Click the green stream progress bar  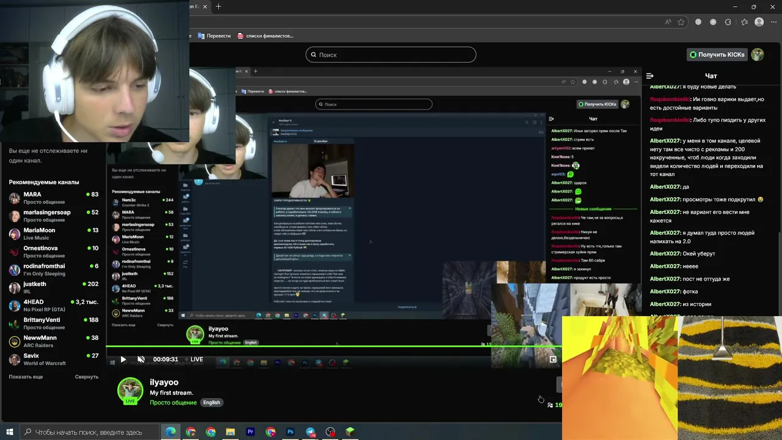[334, 347]
